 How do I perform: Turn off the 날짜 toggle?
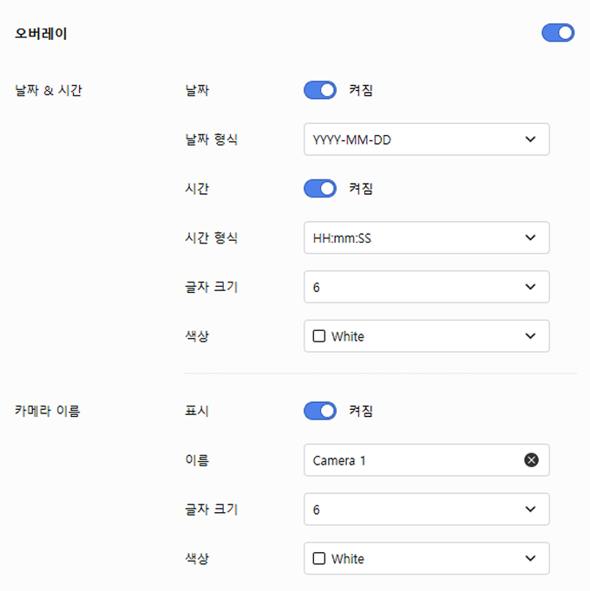pos(319,89)
